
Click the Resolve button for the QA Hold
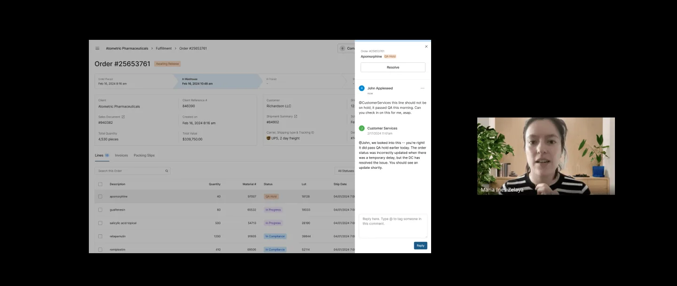click(x=393, y=67)
